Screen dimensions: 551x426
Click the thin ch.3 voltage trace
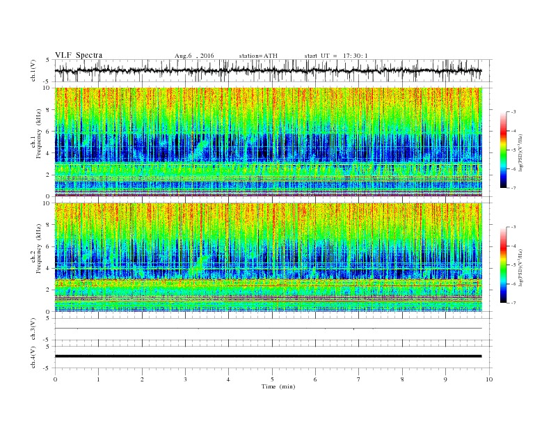[x=268, y=329]
